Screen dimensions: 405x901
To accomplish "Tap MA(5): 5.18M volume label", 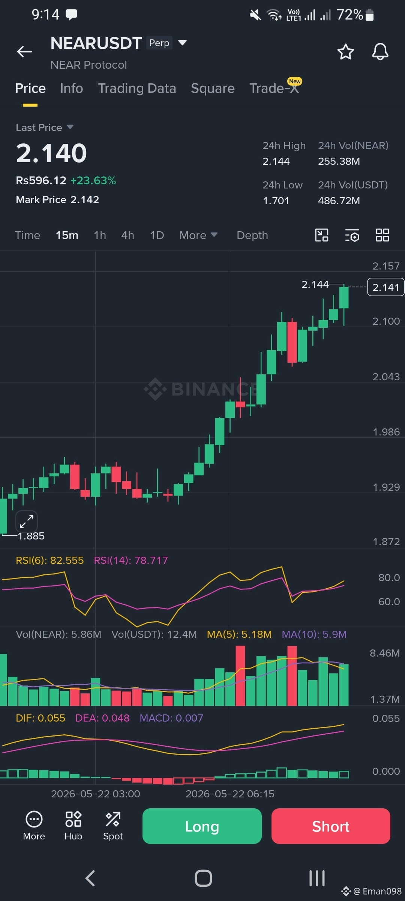I will click(239, 634).
